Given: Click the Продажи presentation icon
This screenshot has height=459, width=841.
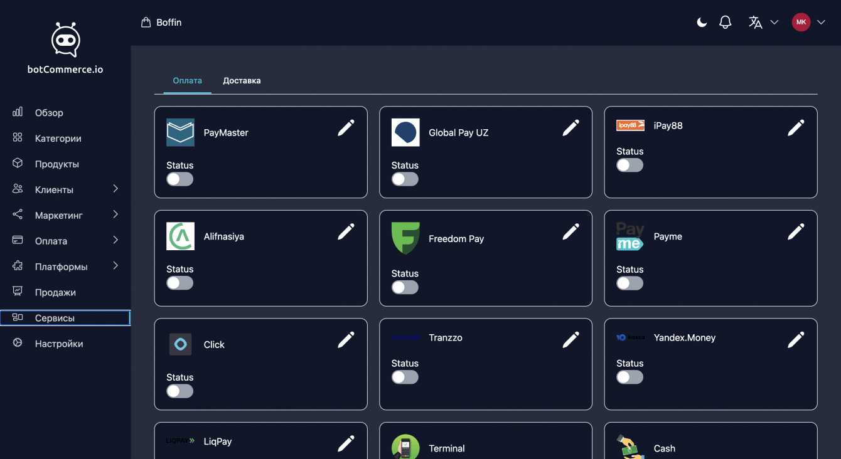Looking at the screenshot, I should (x=18, y=292).
